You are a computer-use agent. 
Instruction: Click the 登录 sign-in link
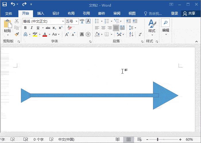(175, 13)
